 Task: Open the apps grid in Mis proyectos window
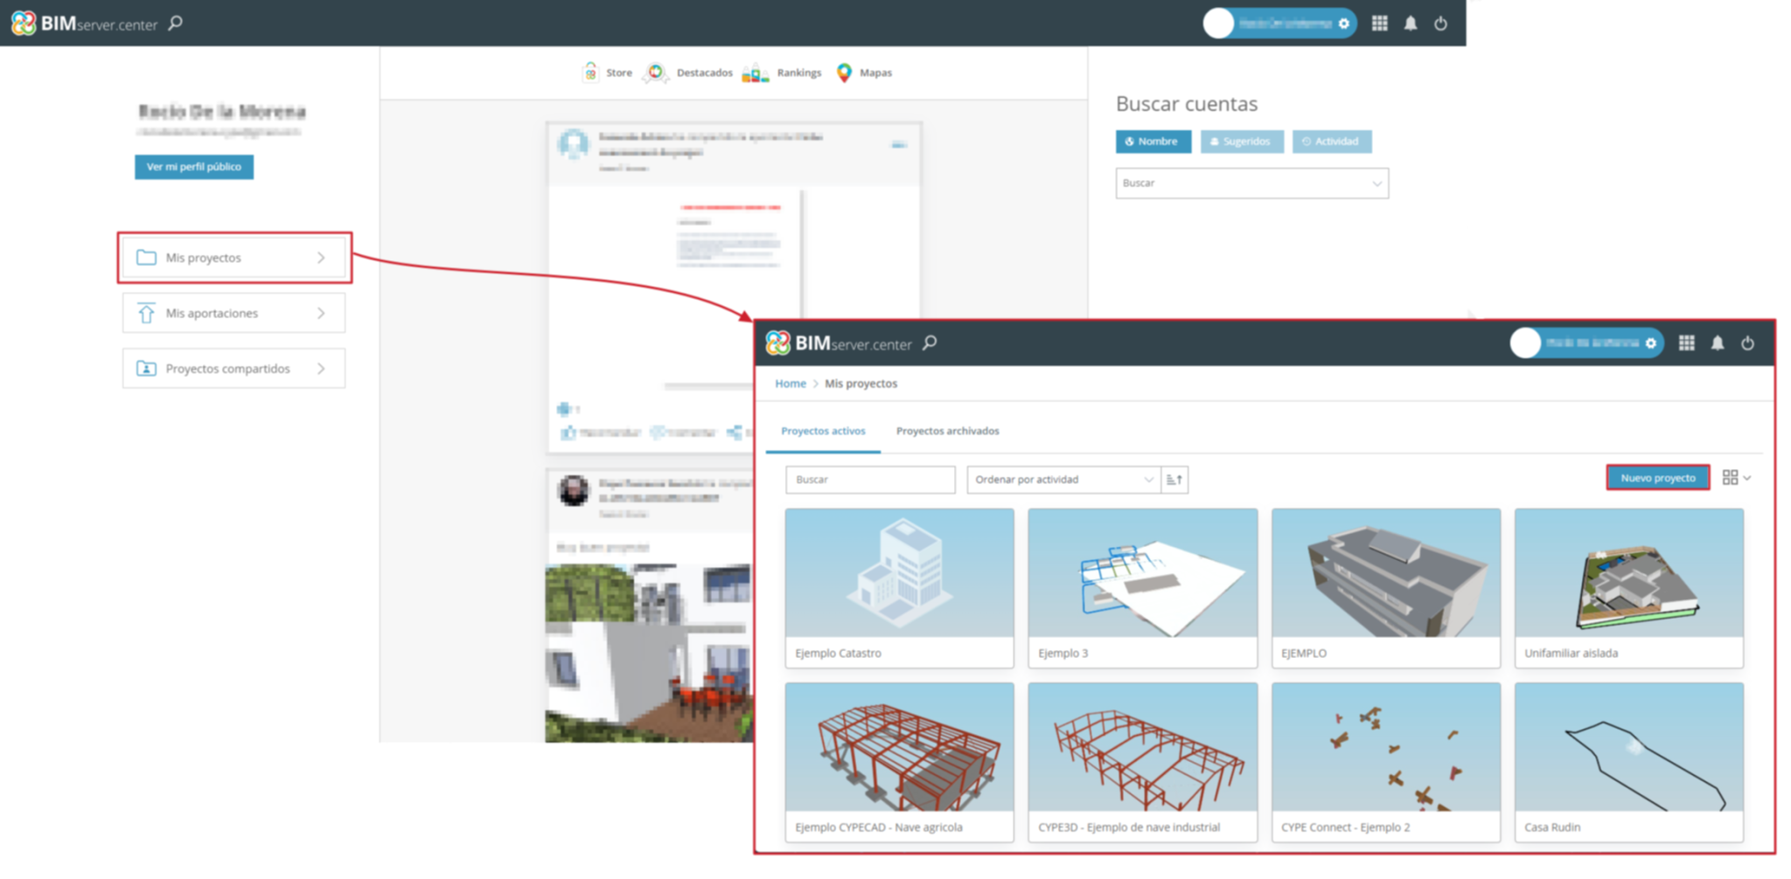[x=1687, y=343]
